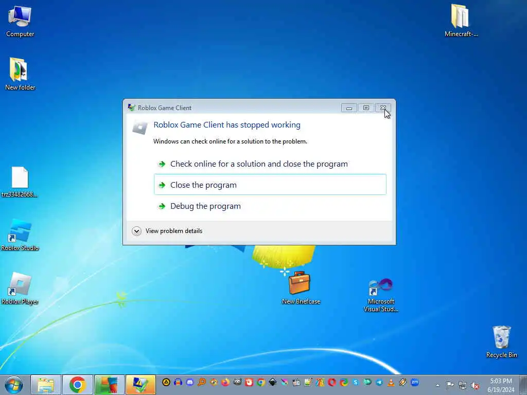527x395 pixels.
Task: Click the large Google Chrome taskbar button
Action: tap(78, 385)
